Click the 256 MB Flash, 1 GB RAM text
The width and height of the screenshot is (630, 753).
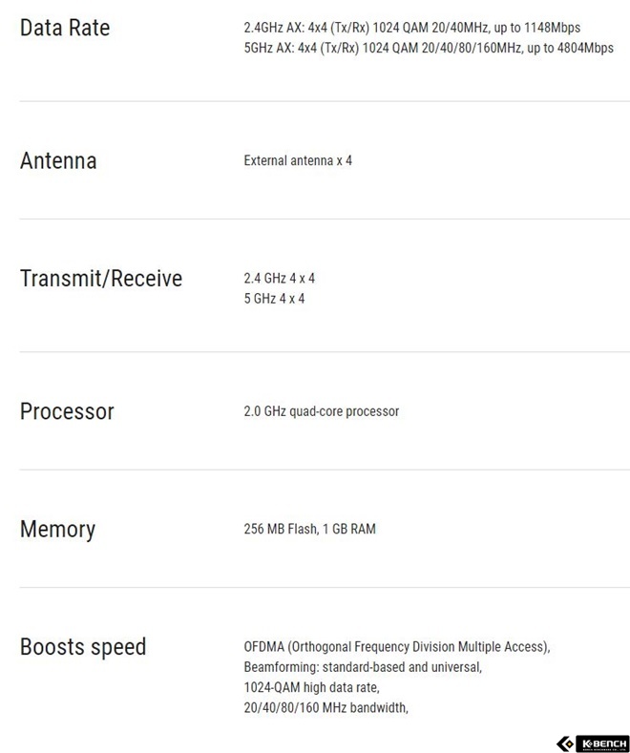(x=309, y=529)
